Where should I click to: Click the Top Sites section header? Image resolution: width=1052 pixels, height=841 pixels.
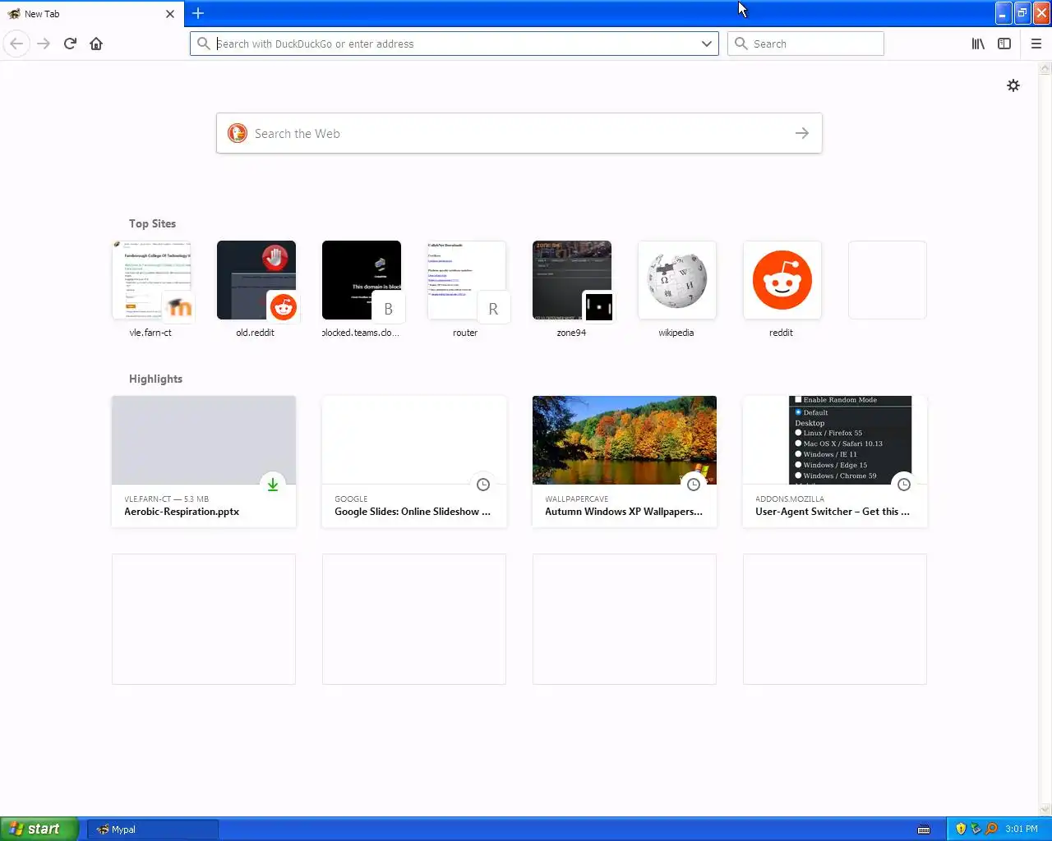(152, 223)
